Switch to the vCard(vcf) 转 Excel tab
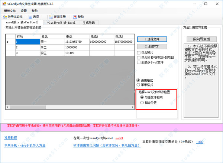This screenshot has height=163, width=223. coord(61,23)
